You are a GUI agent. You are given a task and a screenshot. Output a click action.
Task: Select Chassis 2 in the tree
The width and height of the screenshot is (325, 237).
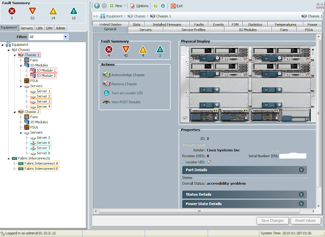[x=31, y=112]
